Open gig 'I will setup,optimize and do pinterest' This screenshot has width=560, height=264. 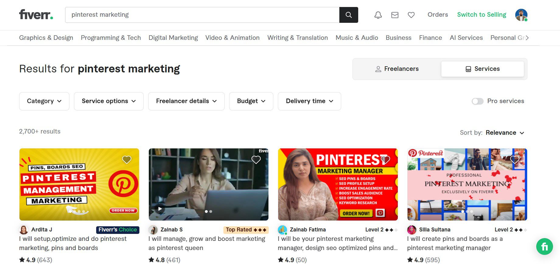73,243
